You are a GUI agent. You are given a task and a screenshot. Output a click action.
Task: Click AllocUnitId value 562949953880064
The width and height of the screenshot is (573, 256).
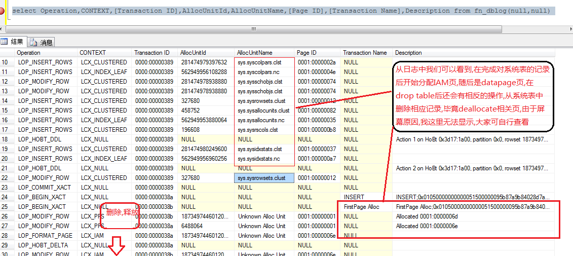click(x=204, y=120)
